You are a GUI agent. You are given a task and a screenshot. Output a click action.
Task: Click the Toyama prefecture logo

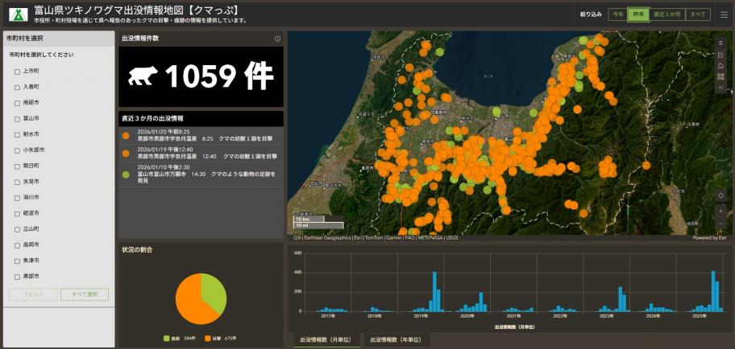tap(18, 14)
